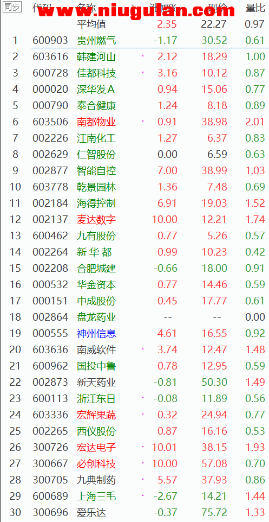The width and height of the screenshot is (269, 522).
Task: Click 平均值 average row label
Action: (x=91, y=24)
